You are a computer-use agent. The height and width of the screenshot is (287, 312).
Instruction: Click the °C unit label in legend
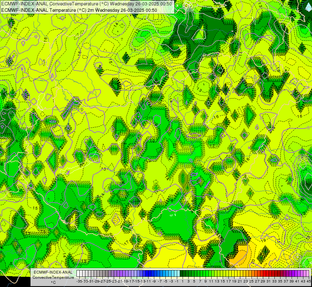coord(53,283)
